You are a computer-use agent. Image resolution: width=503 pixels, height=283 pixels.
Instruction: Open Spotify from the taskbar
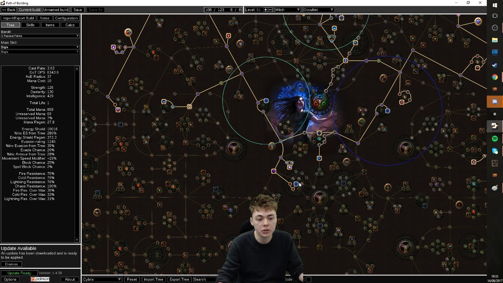(x=495, y=138)
